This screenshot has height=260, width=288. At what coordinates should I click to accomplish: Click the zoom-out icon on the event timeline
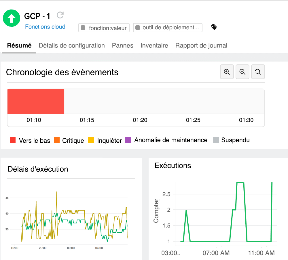click(242, 72)
